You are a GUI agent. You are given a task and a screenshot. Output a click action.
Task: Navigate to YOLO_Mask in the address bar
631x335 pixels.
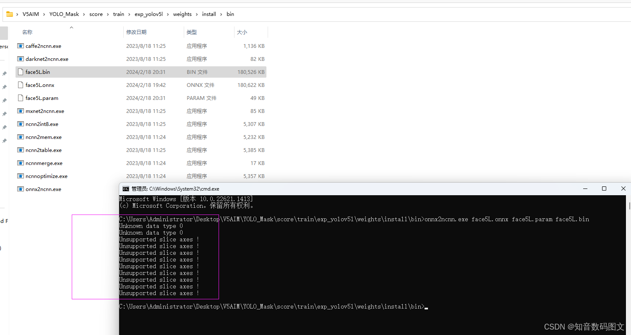pos(64,14)
